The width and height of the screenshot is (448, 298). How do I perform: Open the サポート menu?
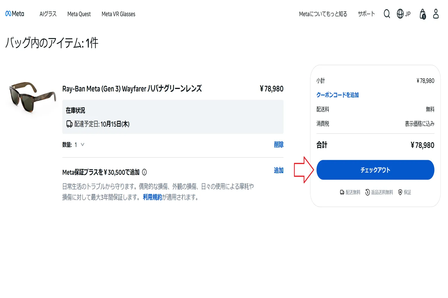366,14
